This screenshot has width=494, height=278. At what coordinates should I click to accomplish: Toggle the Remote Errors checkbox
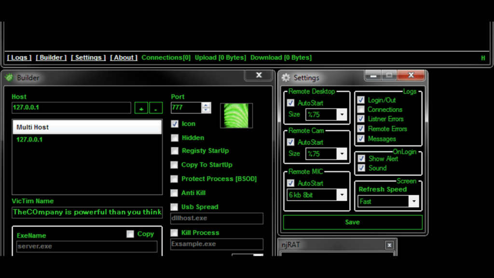[361, 128]
